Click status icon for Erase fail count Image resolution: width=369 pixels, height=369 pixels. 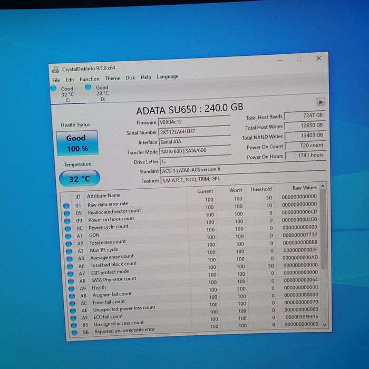(x=73, y=303)
